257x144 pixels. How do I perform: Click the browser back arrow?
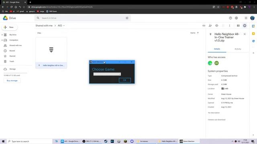tap(3, 7)
